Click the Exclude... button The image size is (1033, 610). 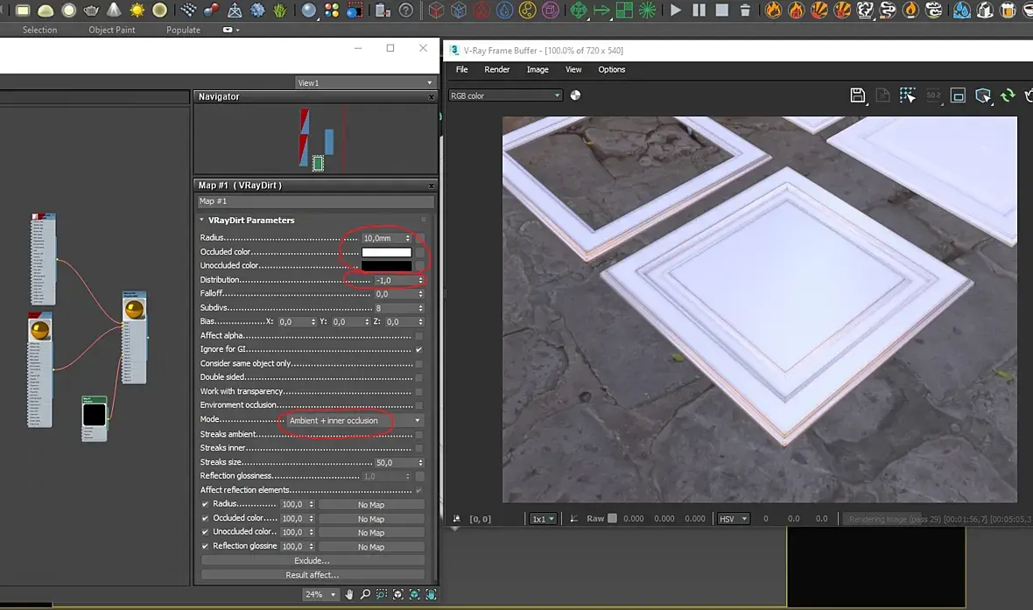[x=313, y=560]
